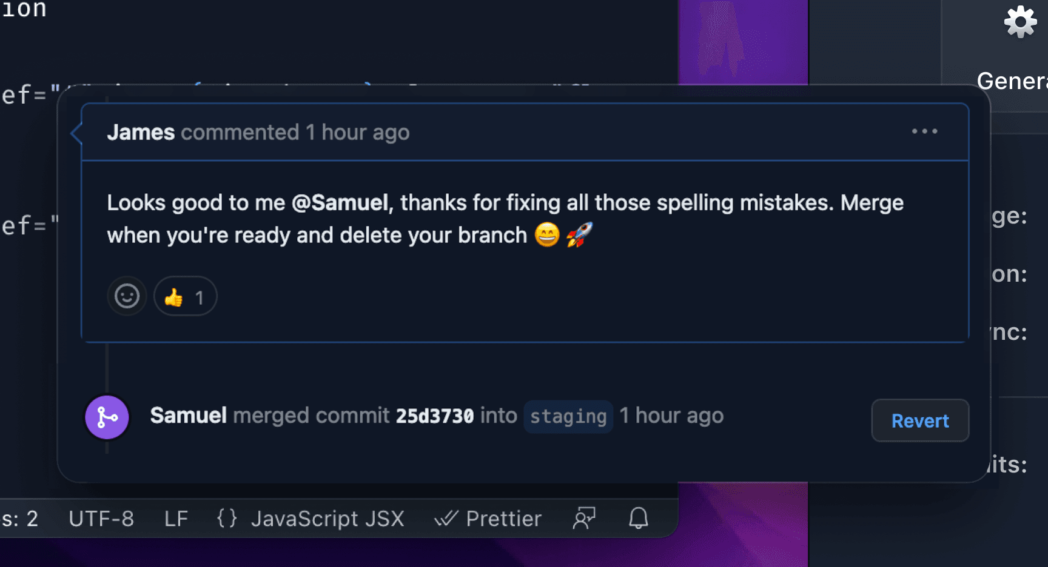Open commit 25d3730 link

coord(434,416)
